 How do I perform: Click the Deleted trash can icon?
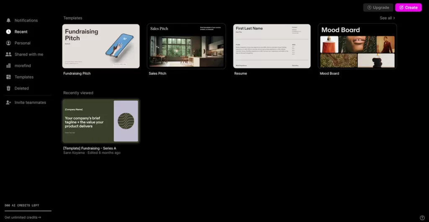(x=8, y=88)
